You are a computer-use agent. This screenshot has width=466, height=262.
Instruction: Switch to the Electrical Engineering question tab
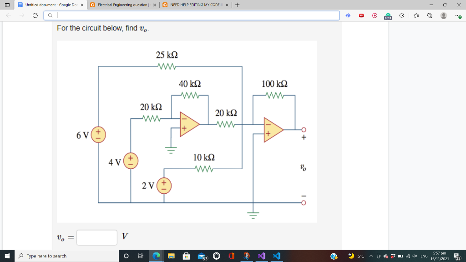[121, 5]
